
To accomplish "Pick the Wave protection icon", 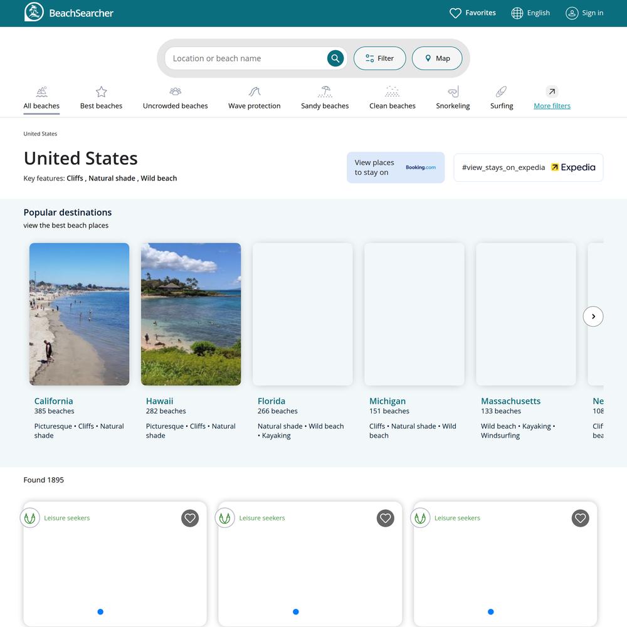I will tap(254, 92).
